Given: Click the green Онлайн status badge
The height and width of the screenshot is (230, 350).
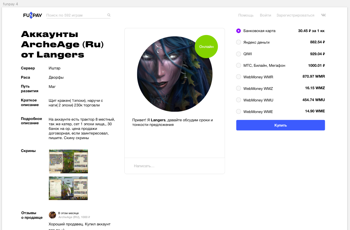Looking at the screenshot, I should (206, 46).
